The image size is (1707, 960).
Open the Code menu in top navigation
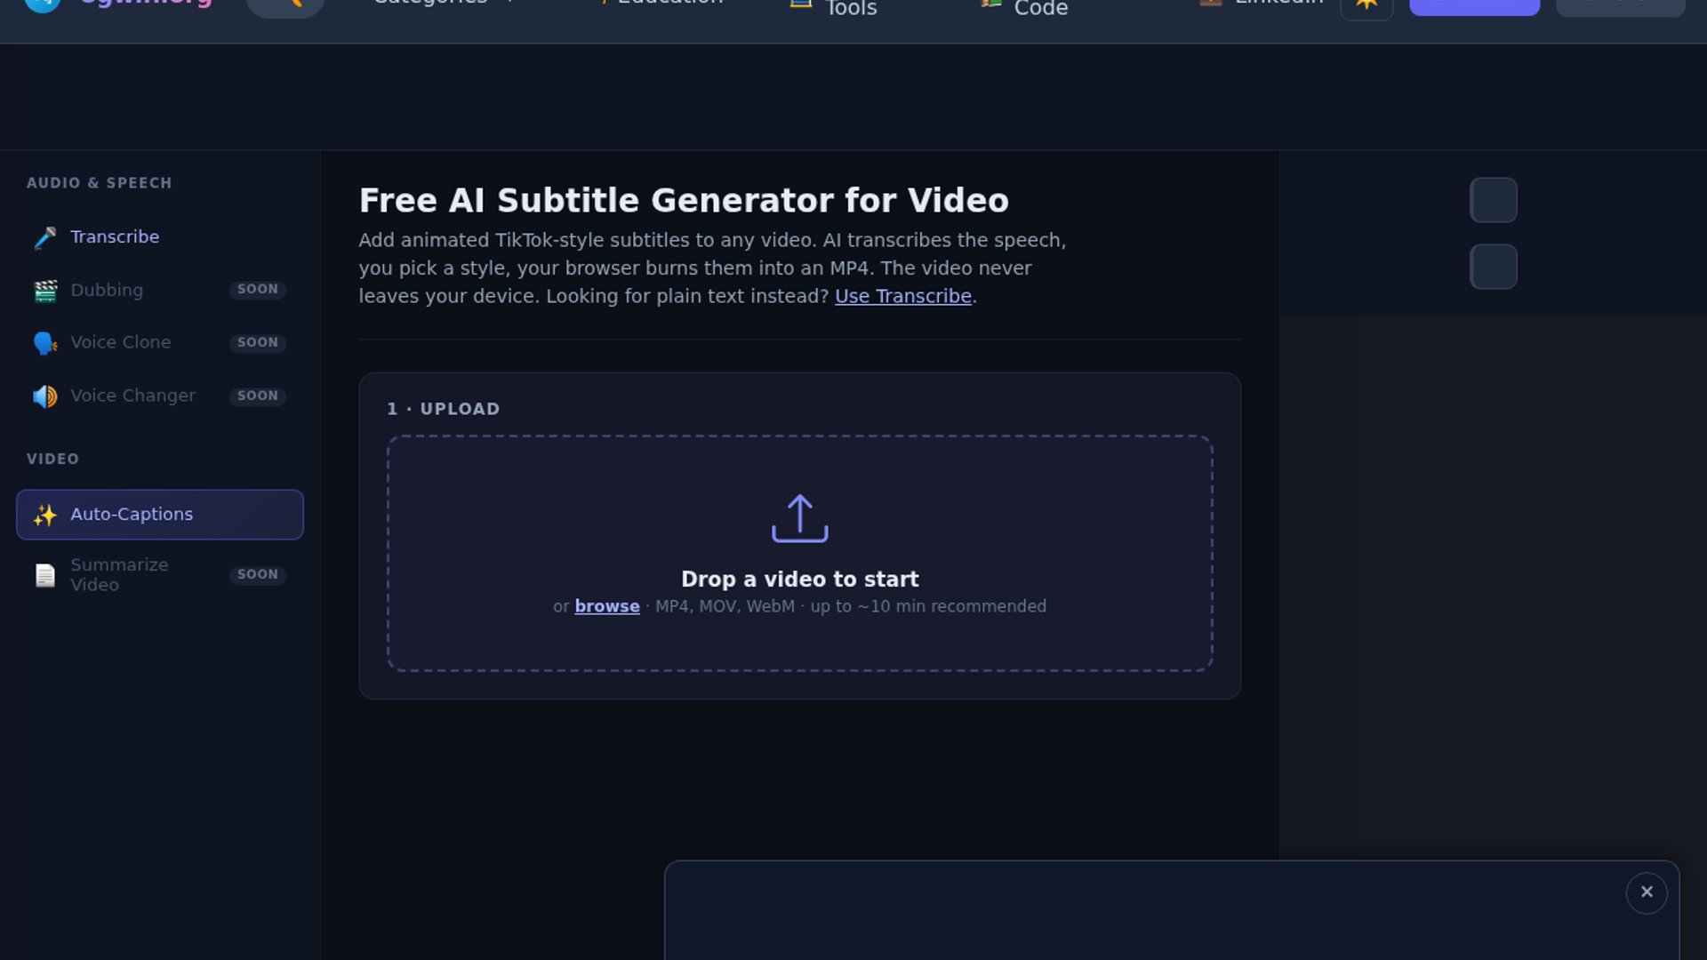click(1040, 9)
